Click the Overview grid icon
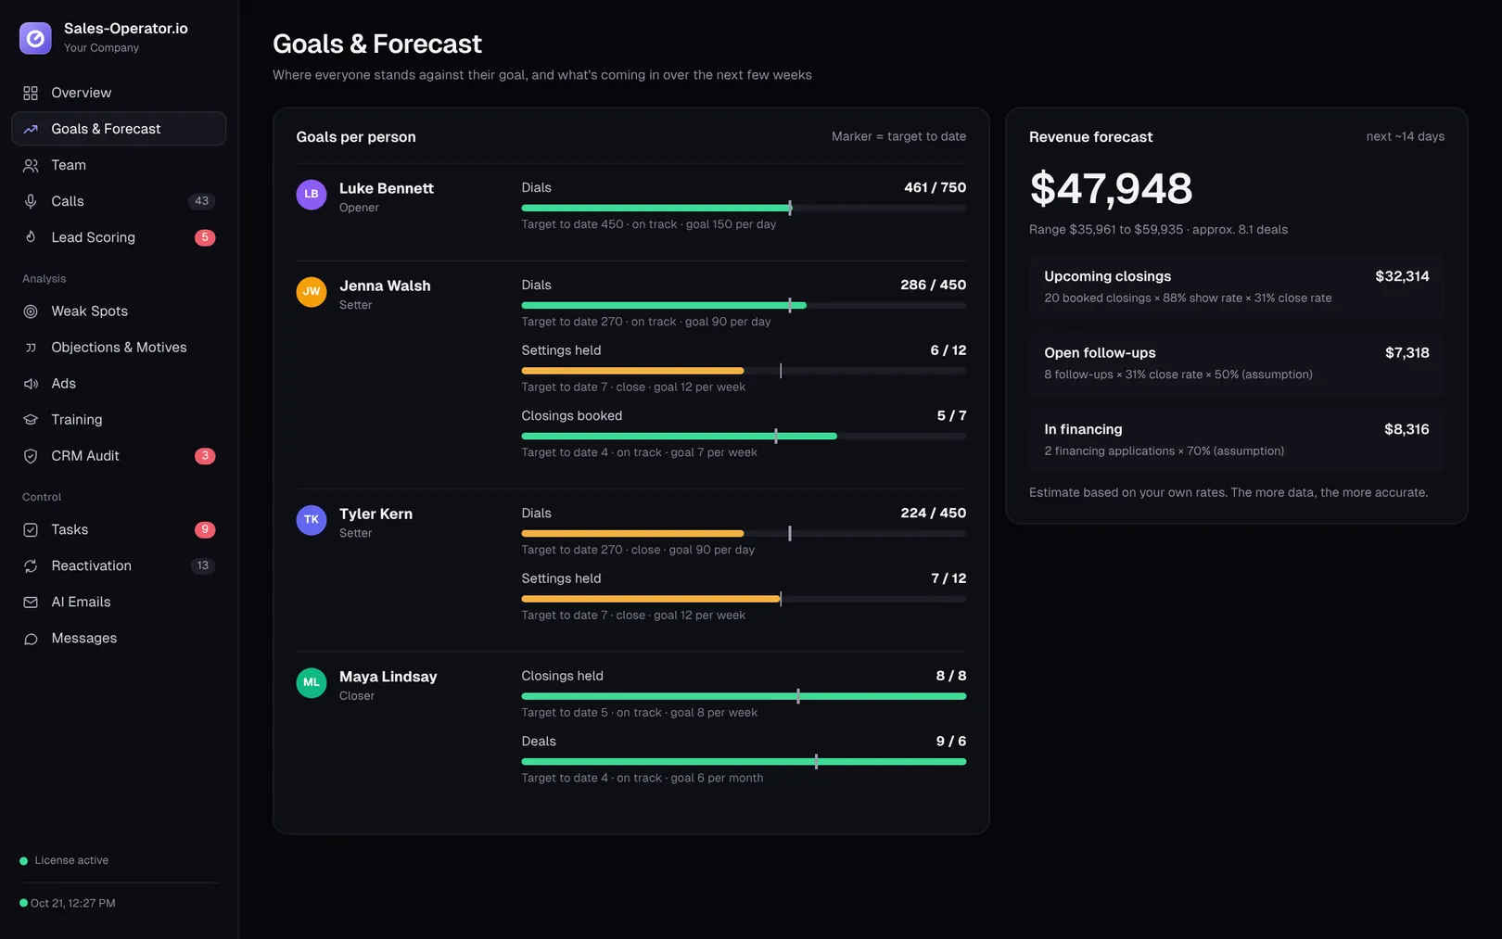The image size is (1502, 939). [x=31, y=93]
